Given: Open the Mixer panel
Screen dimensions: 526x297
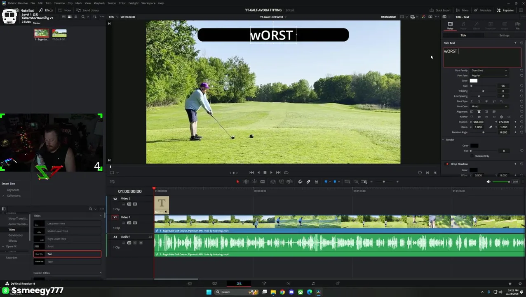Looking at the screenshot, I should click(x=463, y=10).
